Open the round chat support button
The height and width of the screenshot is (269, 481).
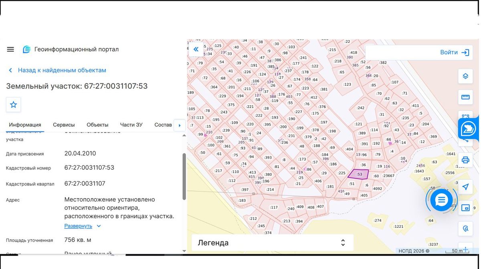pyautogui.click(x=441, y=200)
